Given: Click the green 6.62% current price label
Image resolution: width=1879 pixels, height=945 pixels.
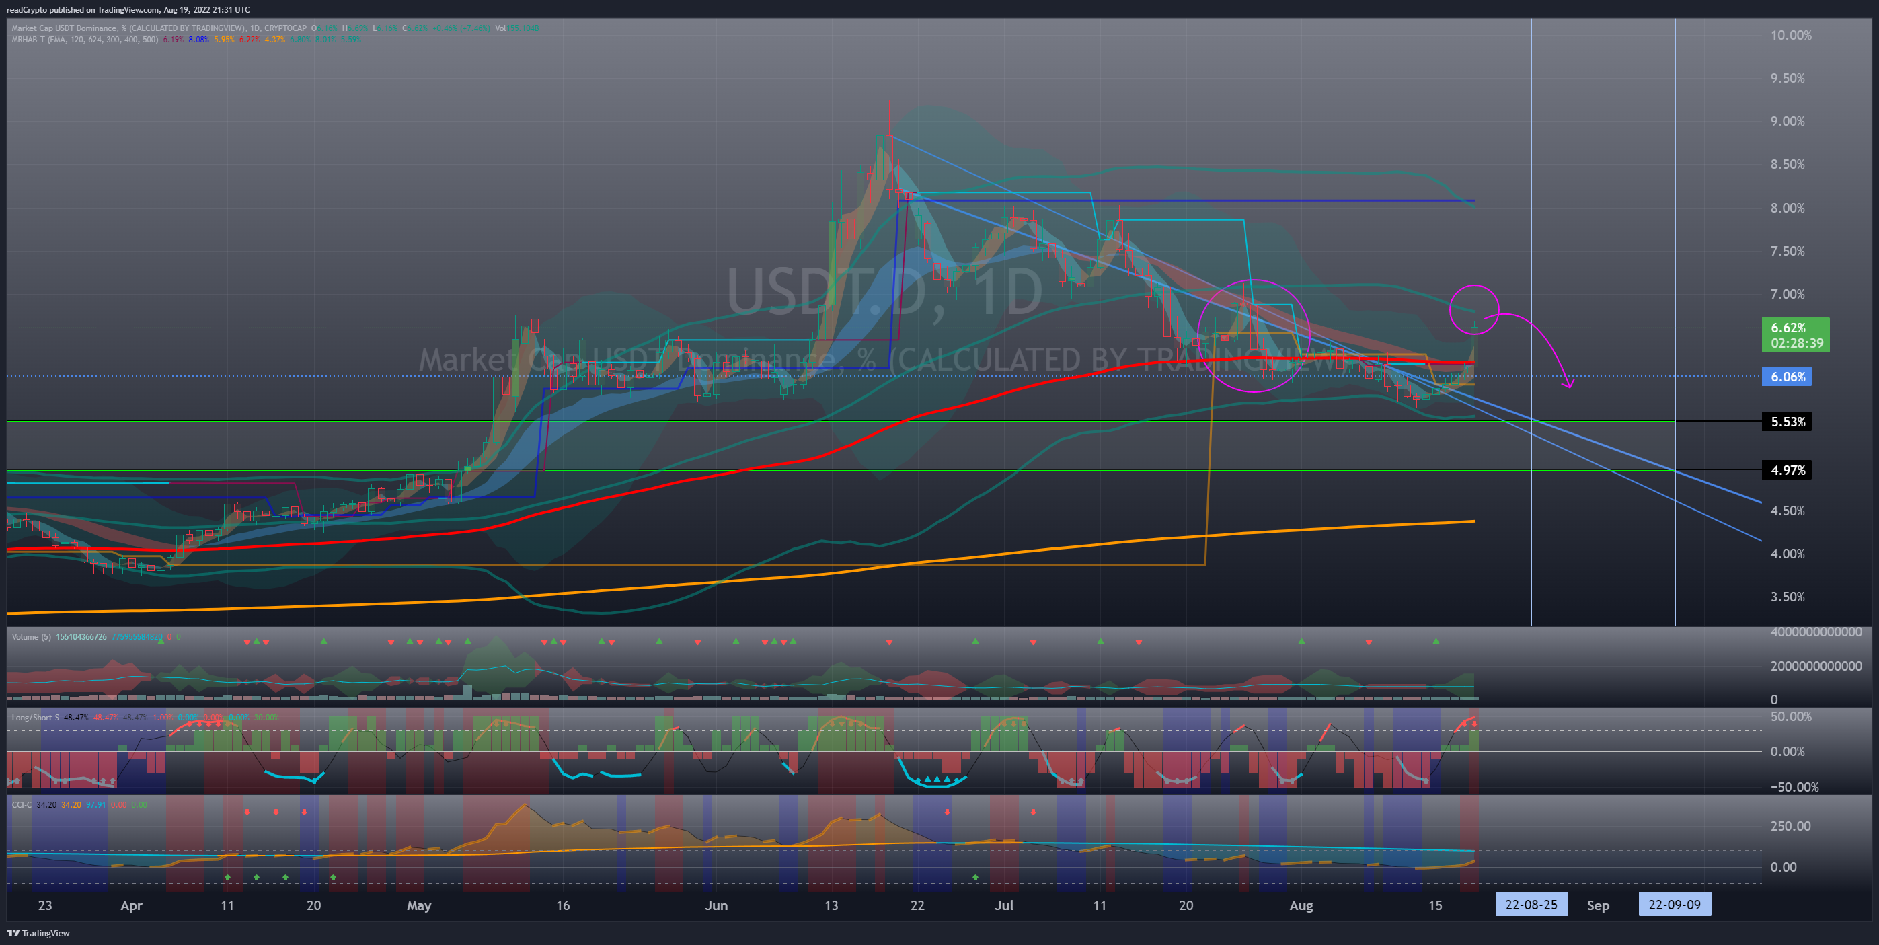Looking at the screenshot, I should tap(1795, 335).
